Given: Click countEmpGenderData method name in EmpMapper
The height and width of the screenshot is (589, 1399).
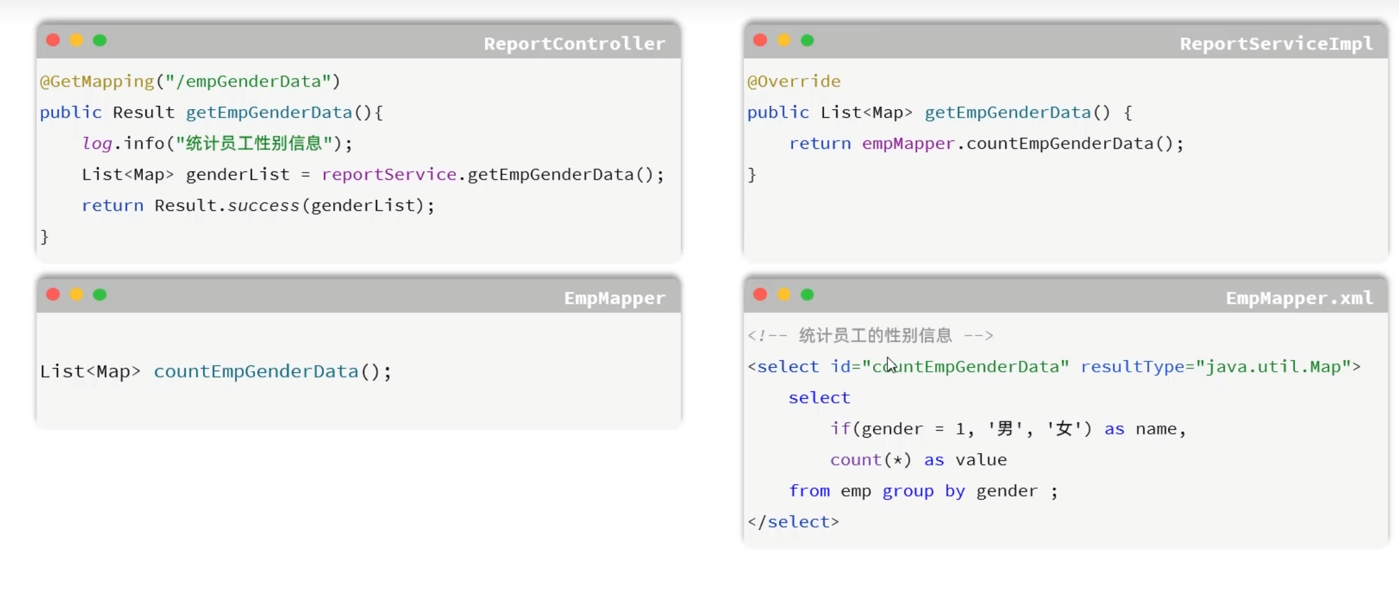Looking at the screenshot, I should tap(256, 372).
